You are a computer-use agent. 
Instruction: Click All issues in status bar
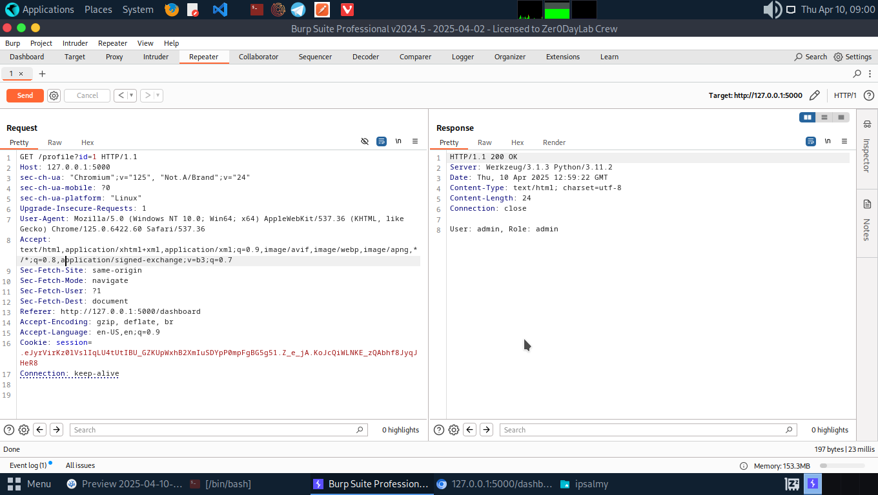point(80,465)
